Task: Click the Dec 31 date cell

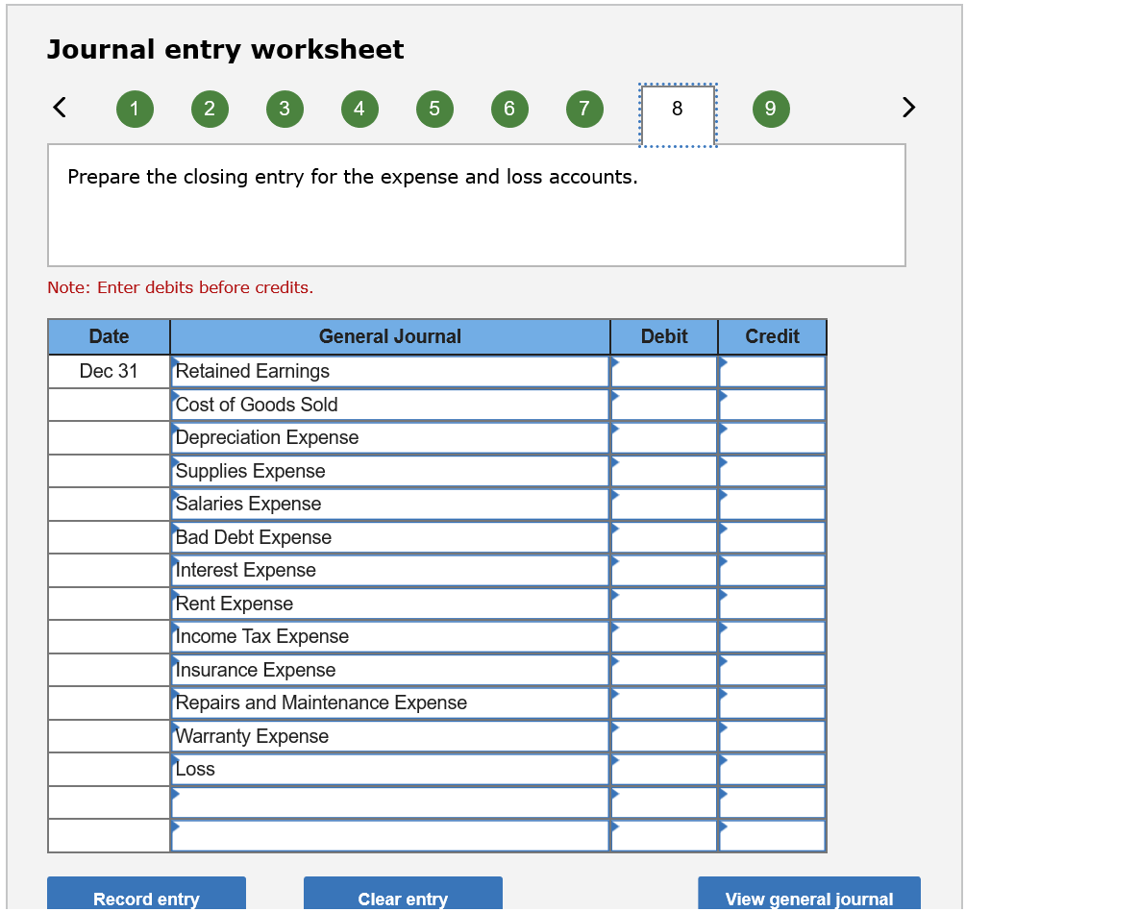Action: tap(109, 371)
